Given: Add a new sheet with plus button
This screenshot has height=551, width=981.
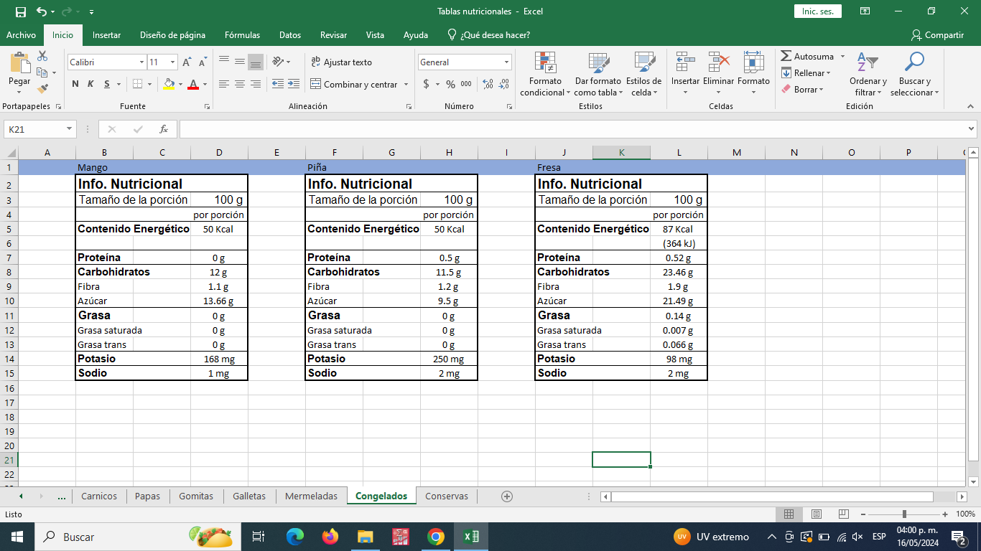Looking at the screenshot, I should [x=507, y=496].
